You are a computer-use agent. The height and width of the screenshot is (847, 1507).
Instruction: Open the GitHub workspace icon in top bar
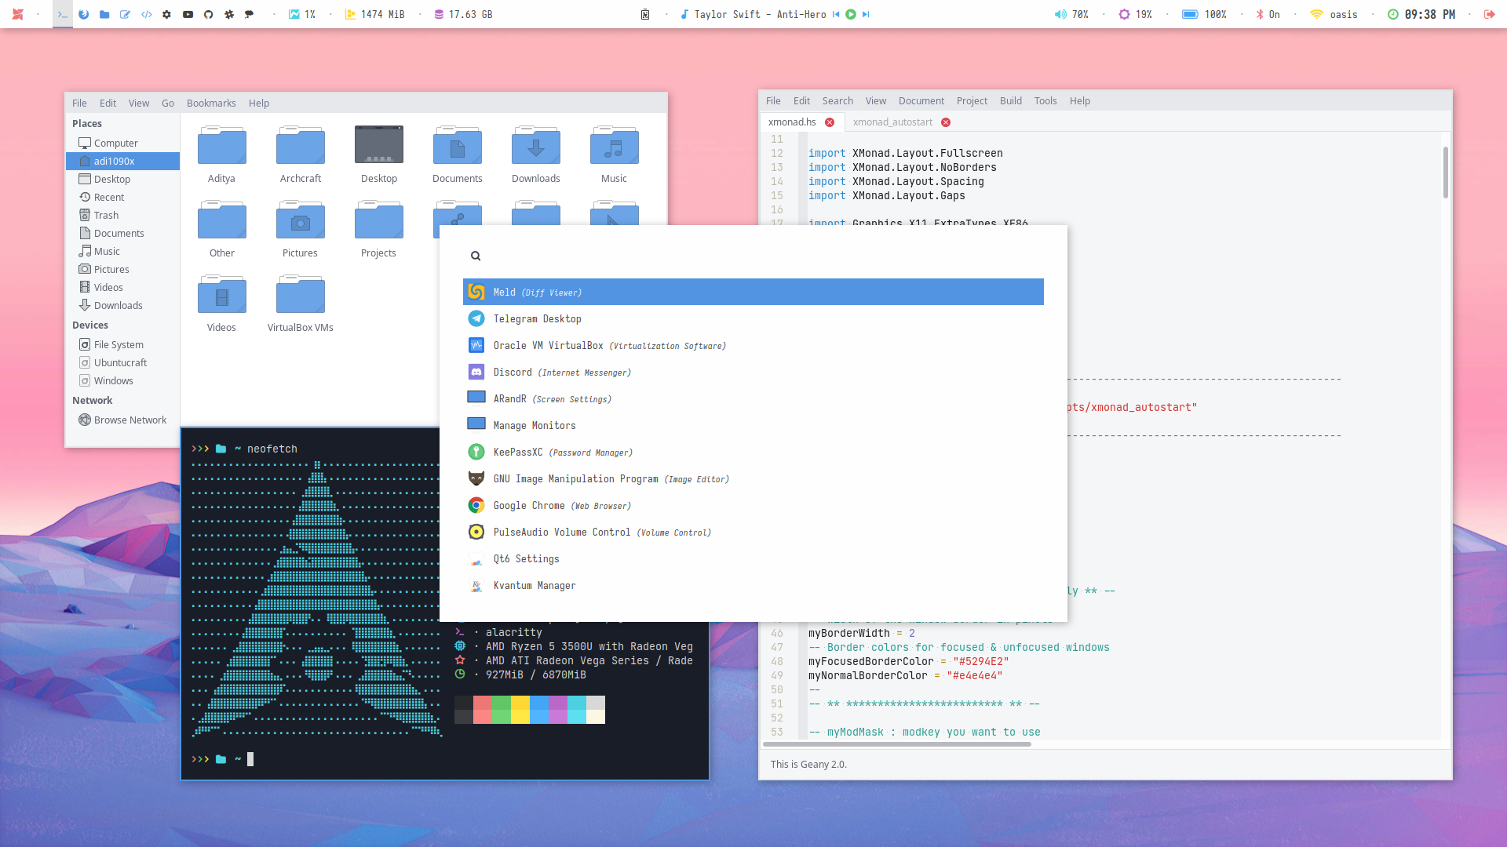point(209,14)
